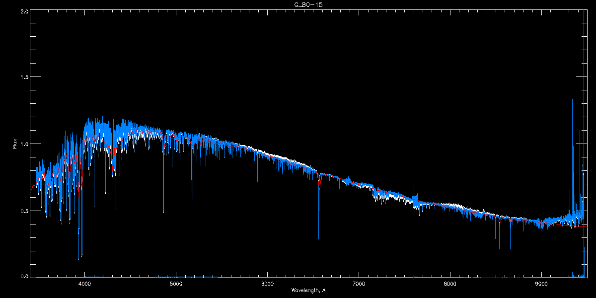Click the 8000 x-axis tick label

(450, 284)
